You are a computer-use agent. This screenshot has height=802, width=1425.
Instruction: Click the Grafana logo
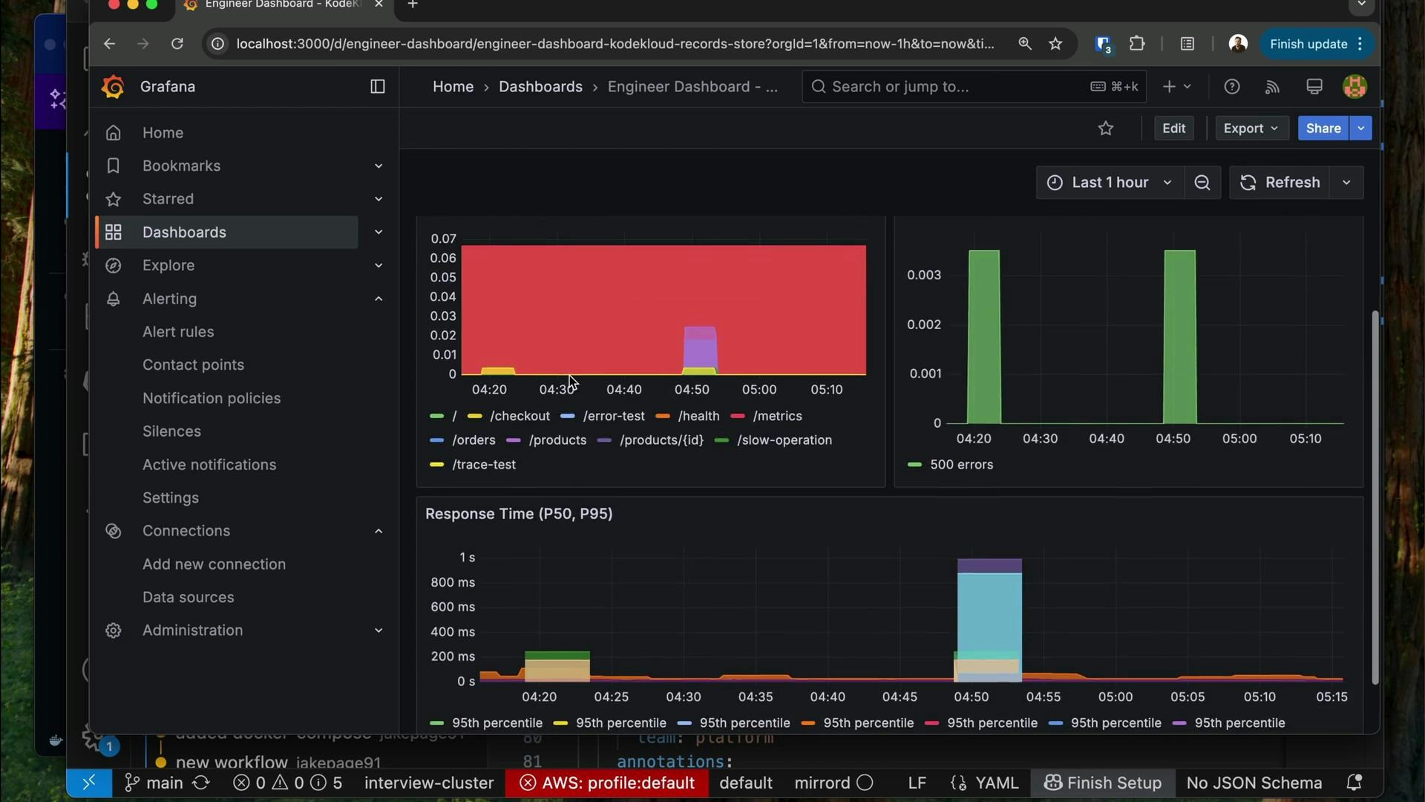(113, 86)
